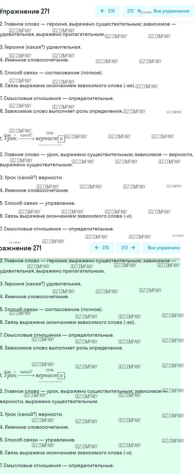Image resolution: width=194 pixels, height=474 pixels.
Task: Click the boxed ending 'и' in green section diagram
Action: point(61,375)
